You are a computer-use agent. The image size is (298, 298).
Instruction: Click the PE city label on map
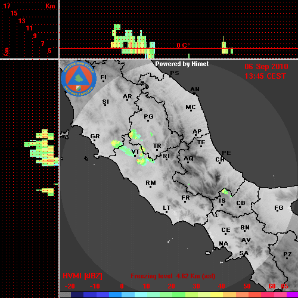[x=226, y=153]
